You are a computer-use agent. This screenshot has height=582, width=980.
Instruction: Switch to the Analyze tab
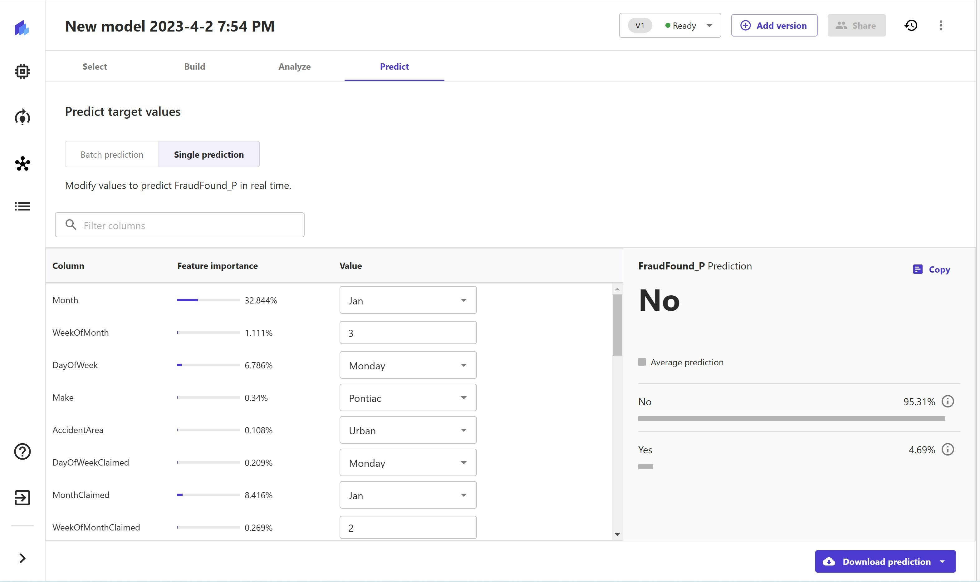(294, 67)
